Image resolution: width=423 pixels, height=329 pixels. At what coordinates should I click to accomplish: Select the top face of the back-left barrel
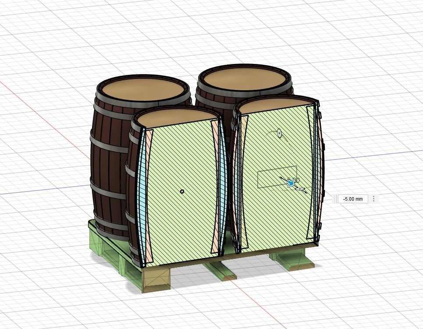(x=143, y=88)
